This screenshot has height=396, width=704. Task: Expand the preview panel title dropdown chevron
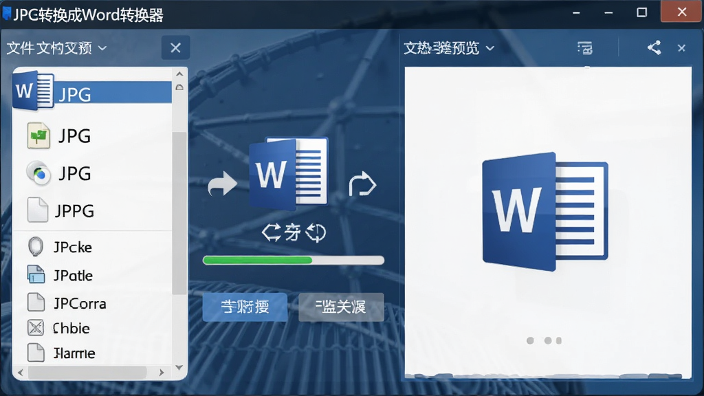point(489,48)
